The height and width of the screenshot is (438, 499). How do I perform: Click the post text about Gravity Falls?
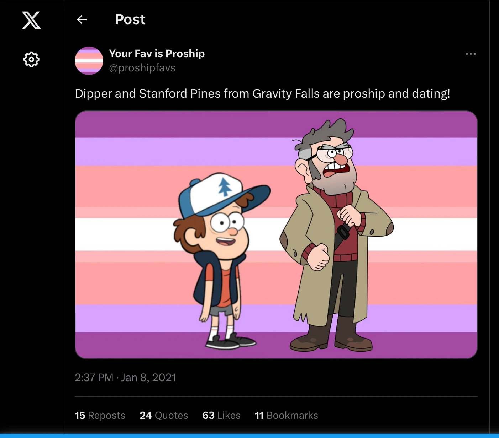point(262,93)
